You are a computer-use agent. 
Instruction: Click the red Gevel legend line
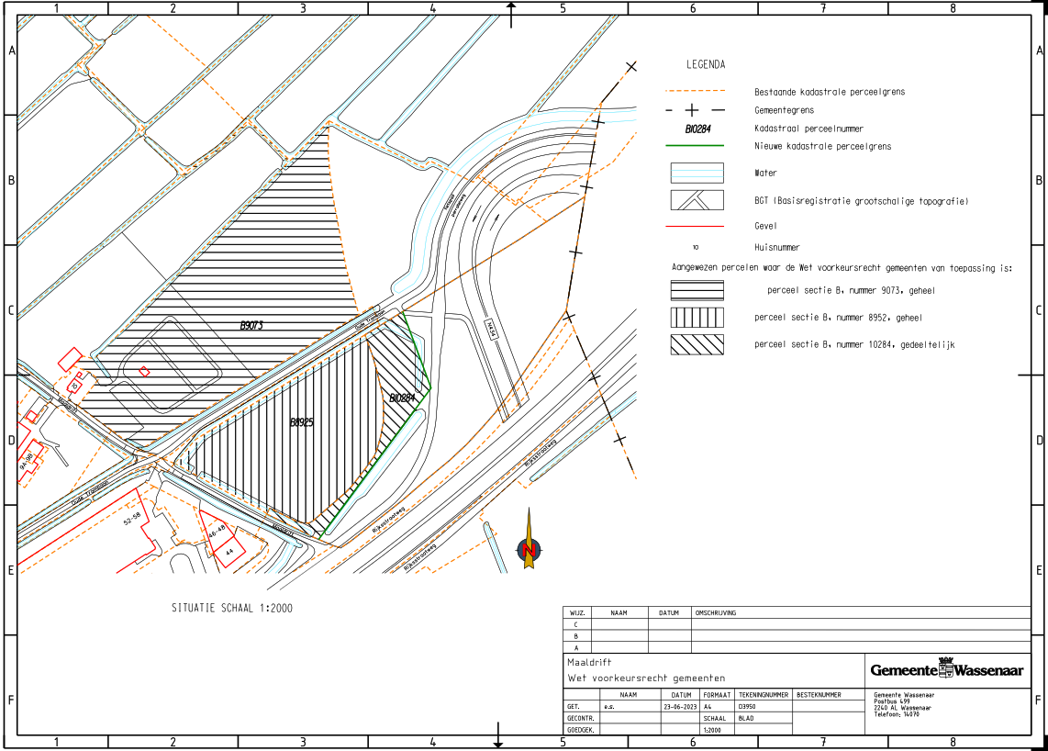click(x=697, y=225)
